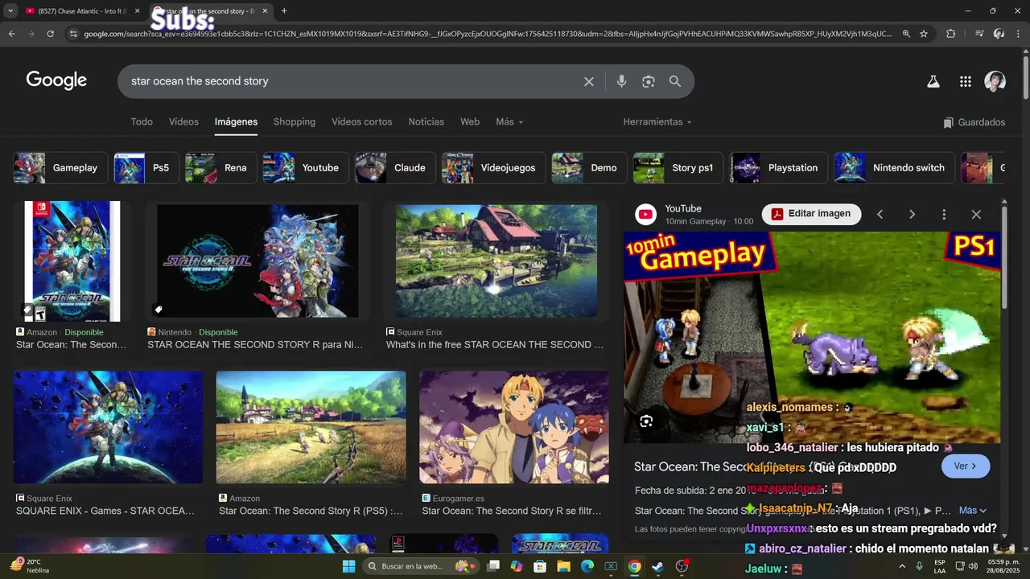Submit search with the magnifier icon
Viewport: 1030px width, 579px height.
point(675,81)
